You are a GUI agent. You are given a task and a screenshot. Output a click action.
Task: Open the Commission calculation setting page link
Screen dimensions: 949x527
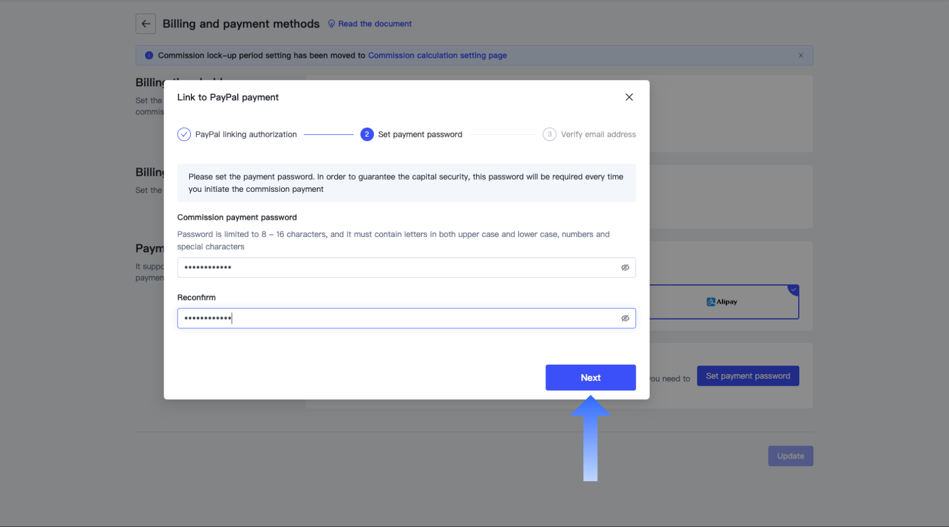[x=437, y=55]
